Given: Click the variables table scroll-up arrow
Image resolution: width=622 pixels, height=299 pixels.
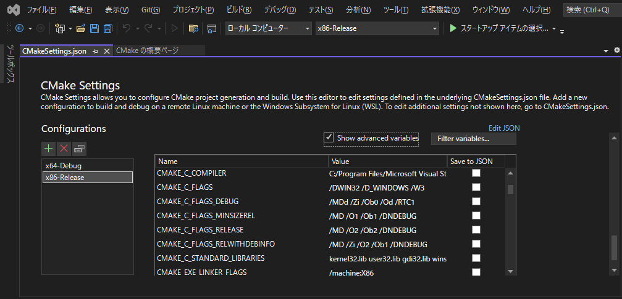Looking at the screenshot, I should point(511,173).
